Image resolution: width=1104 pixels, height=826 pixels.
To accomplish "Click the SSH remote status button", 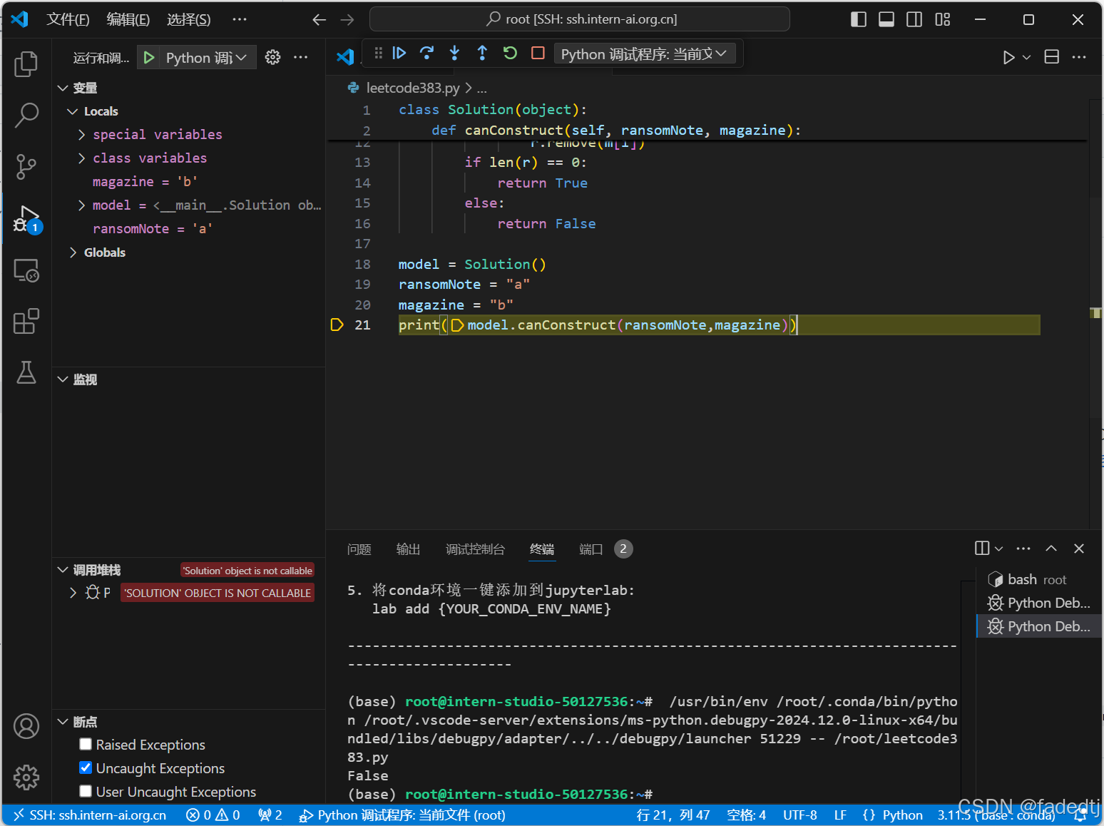I will [90, 815].
